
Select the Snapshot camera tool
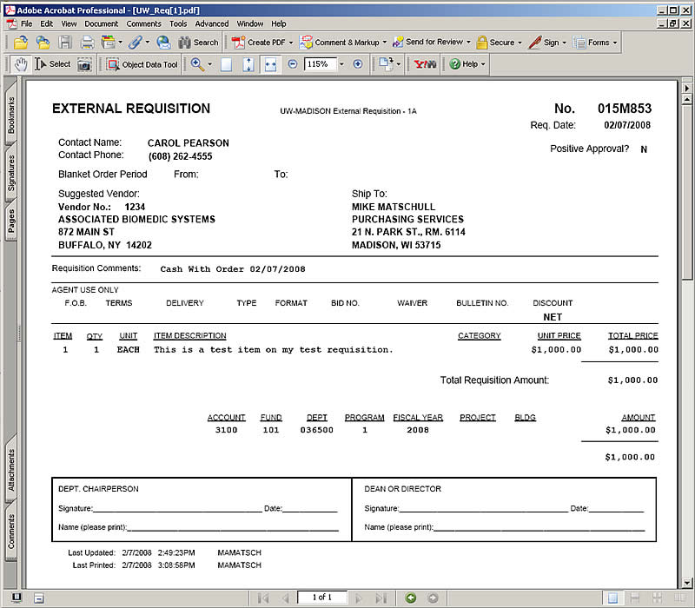84,64
